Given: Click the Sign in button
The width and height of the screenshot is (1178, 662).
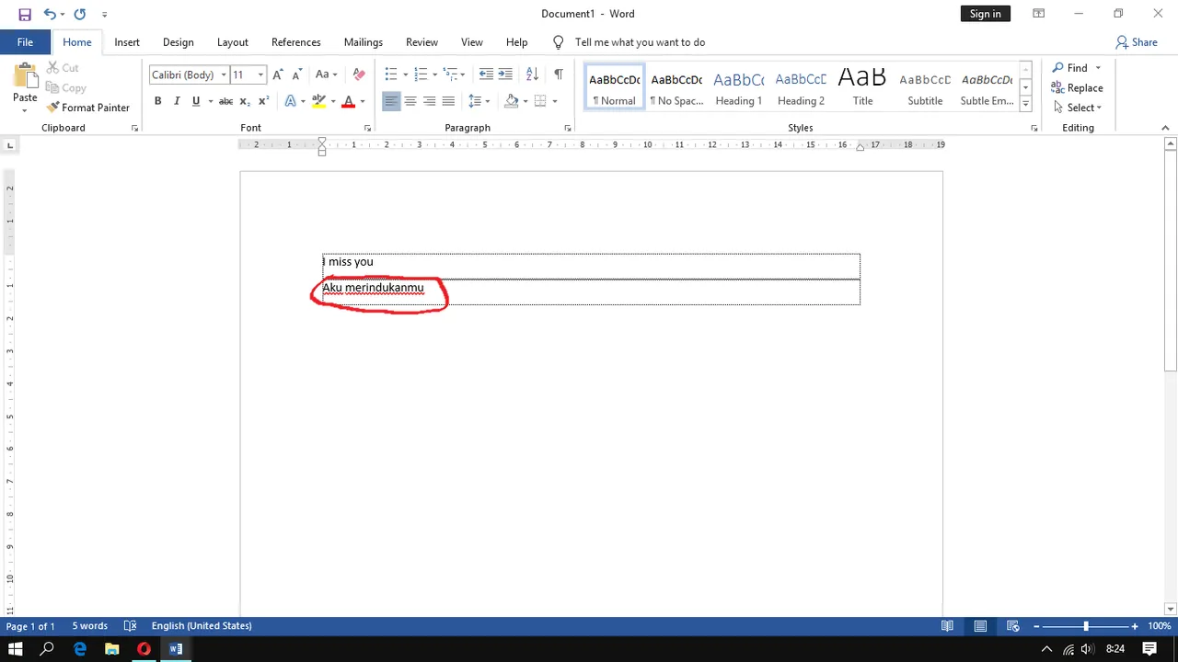Looking at the screenshot, I should 985,14.
